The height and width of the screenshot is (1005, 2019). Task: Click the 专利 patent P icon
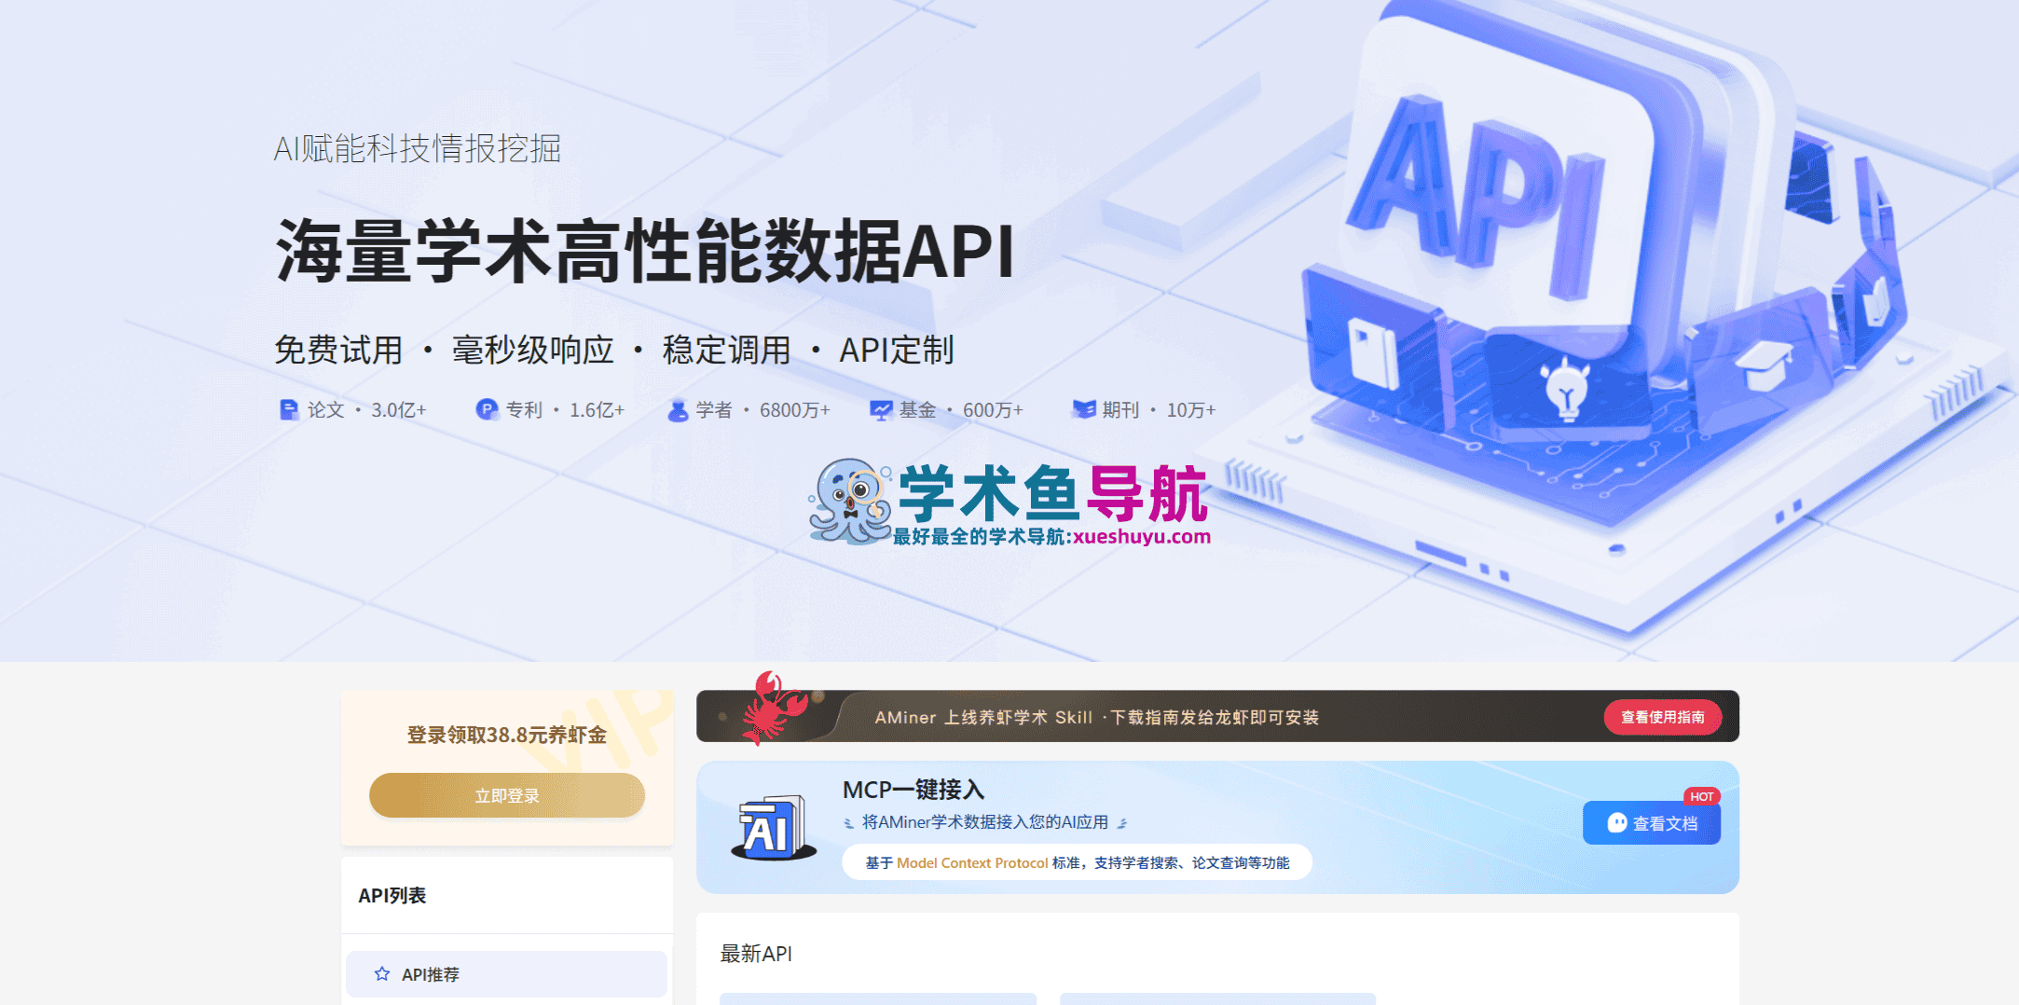(487, 409)
